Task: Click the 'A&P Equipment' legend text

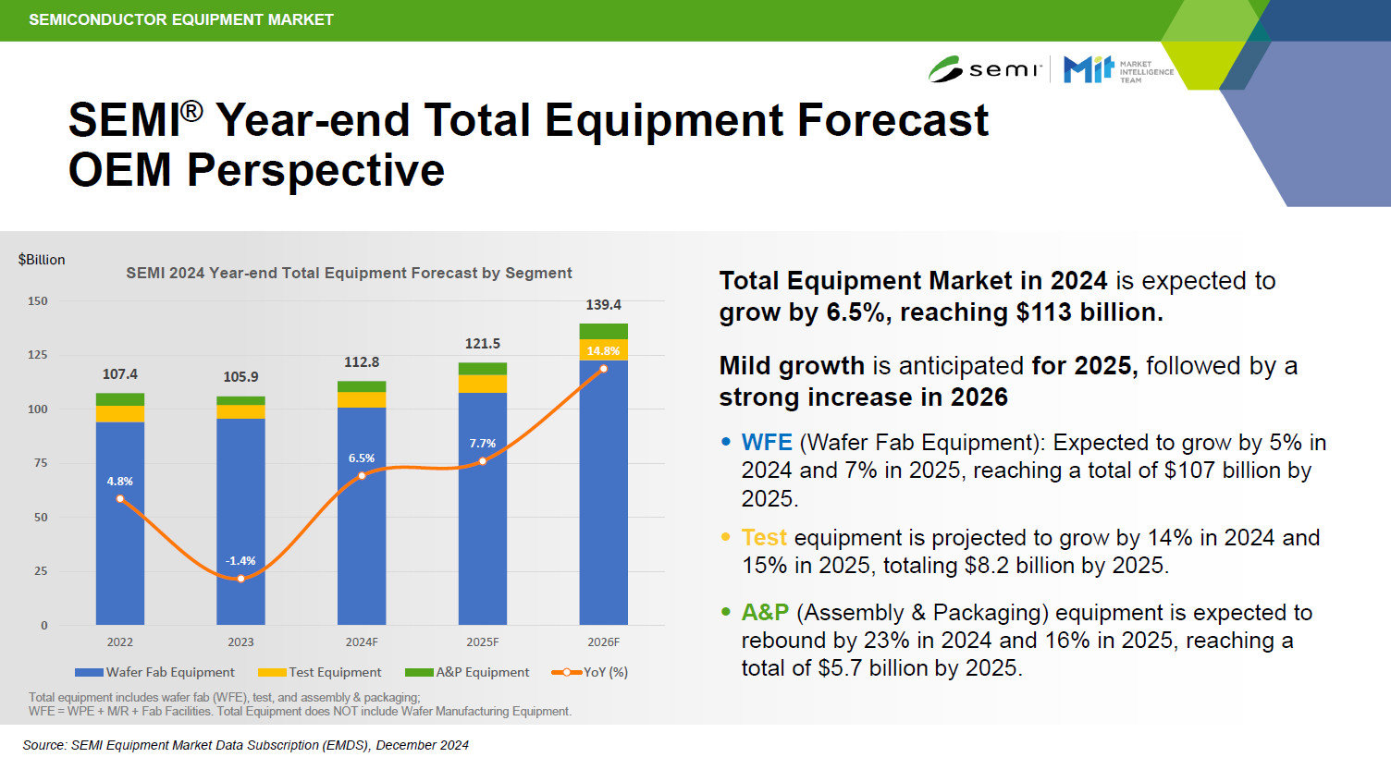Action: point(483,673)
